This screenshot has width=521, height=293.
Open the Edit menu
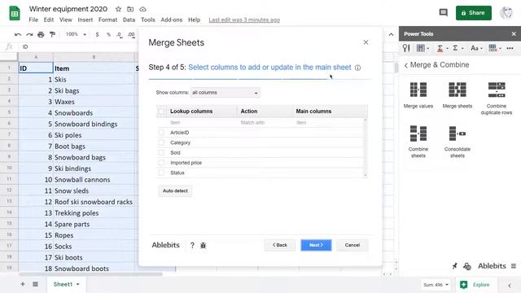[49, 20]
